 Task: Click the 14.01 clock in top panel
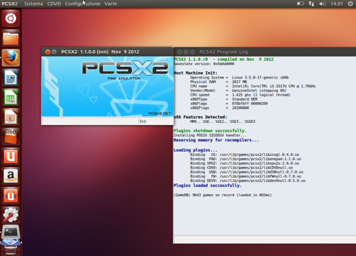coord(336,4)
